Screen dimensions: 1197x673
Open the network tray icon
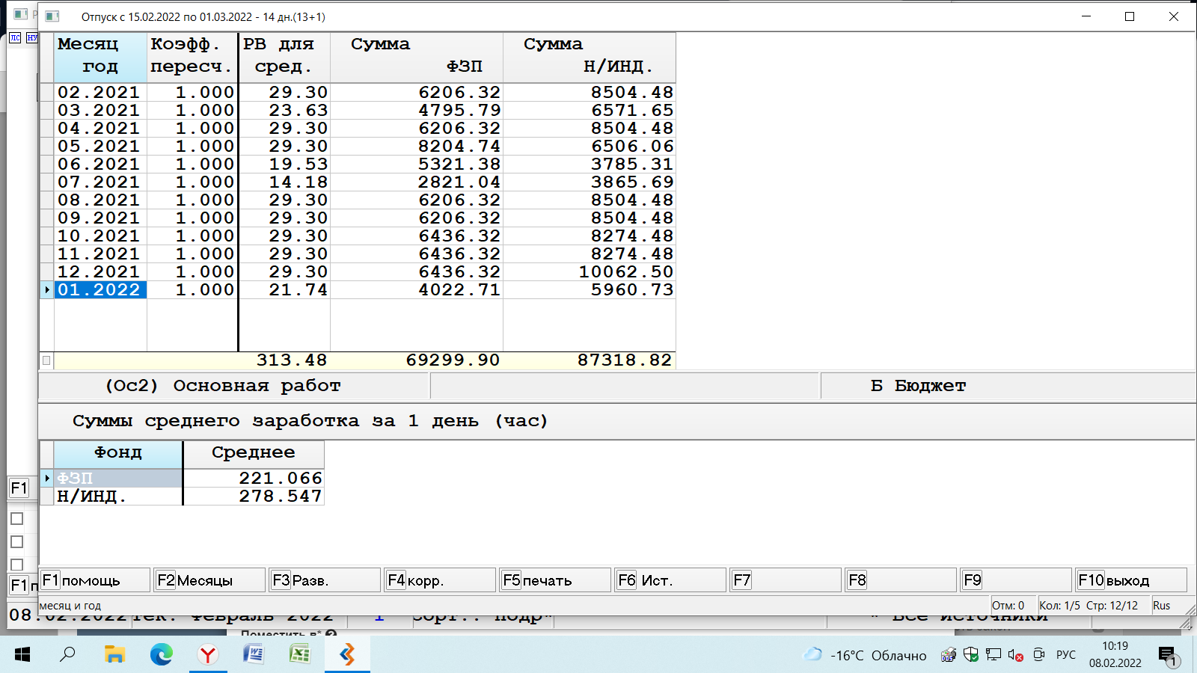tap(993, 655)
